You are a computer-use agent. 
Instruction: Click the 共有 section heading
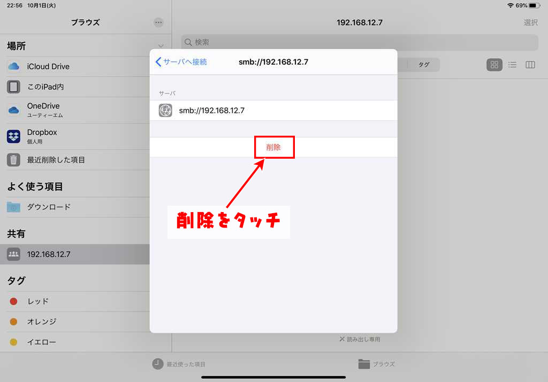pos(16,233)
